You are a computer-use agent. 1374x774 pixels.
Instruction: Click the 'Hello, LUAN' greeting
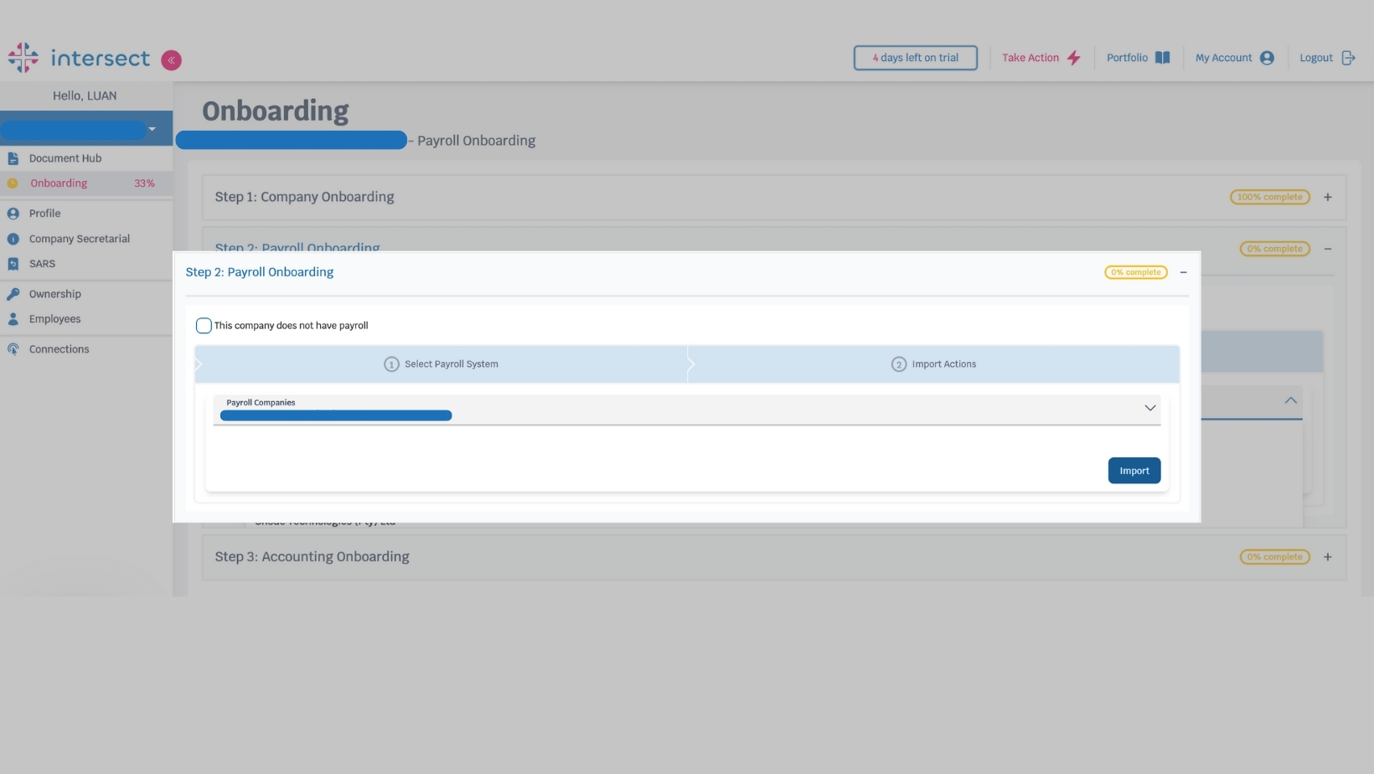85,95
